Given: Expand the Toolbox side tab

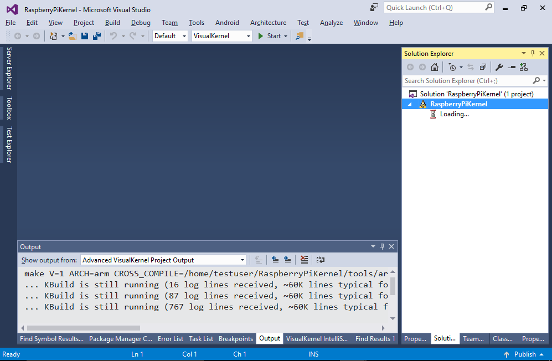Looking at the screenshot, I should coord(9,108).
